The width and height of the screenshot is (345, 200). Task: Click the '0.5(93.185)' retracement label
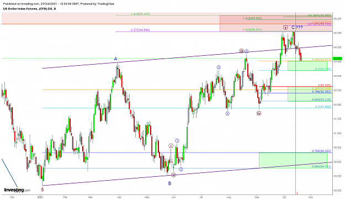(x=323, y=69)
